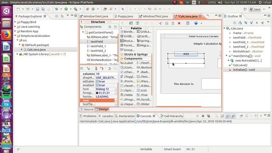Pick JProgressBar from the Palette
This screenshot has width=272, height=153.
point(127,99)
